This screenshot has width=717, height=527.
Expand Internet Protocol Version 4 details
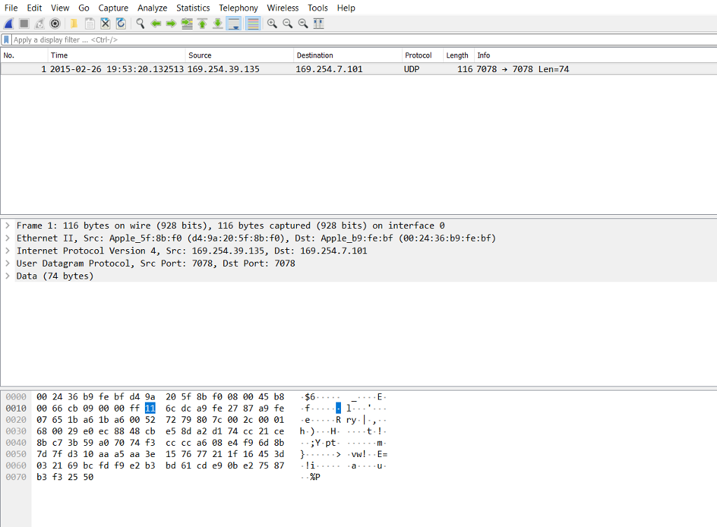pos(8,251)
